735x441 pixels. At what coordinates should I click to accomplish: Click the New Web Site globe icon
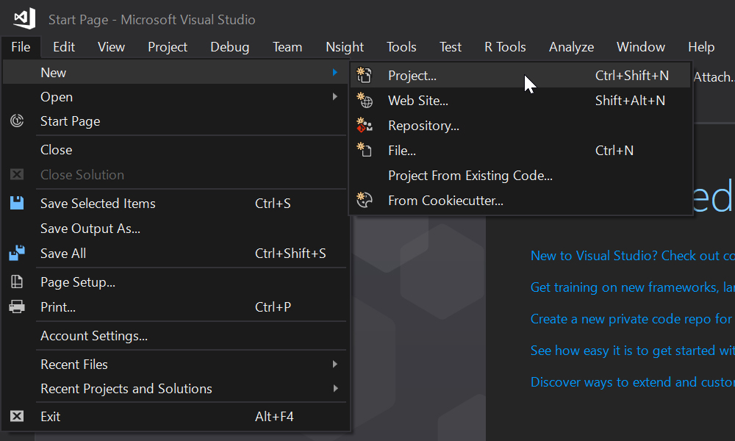[365, 100]
